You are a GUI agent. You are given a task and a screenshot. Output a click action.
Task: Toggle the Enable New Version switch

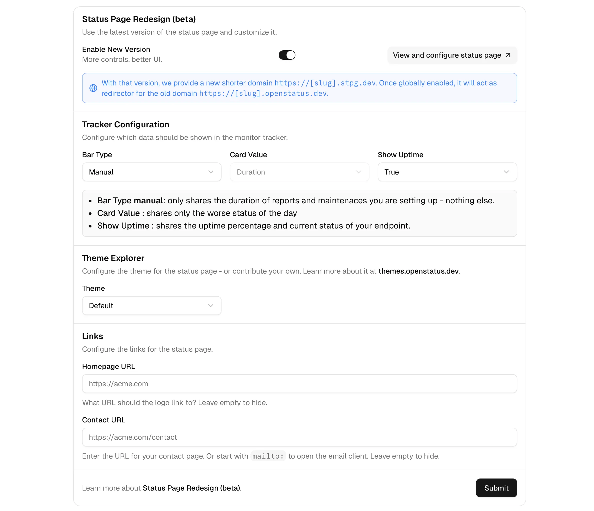[287, 55]
